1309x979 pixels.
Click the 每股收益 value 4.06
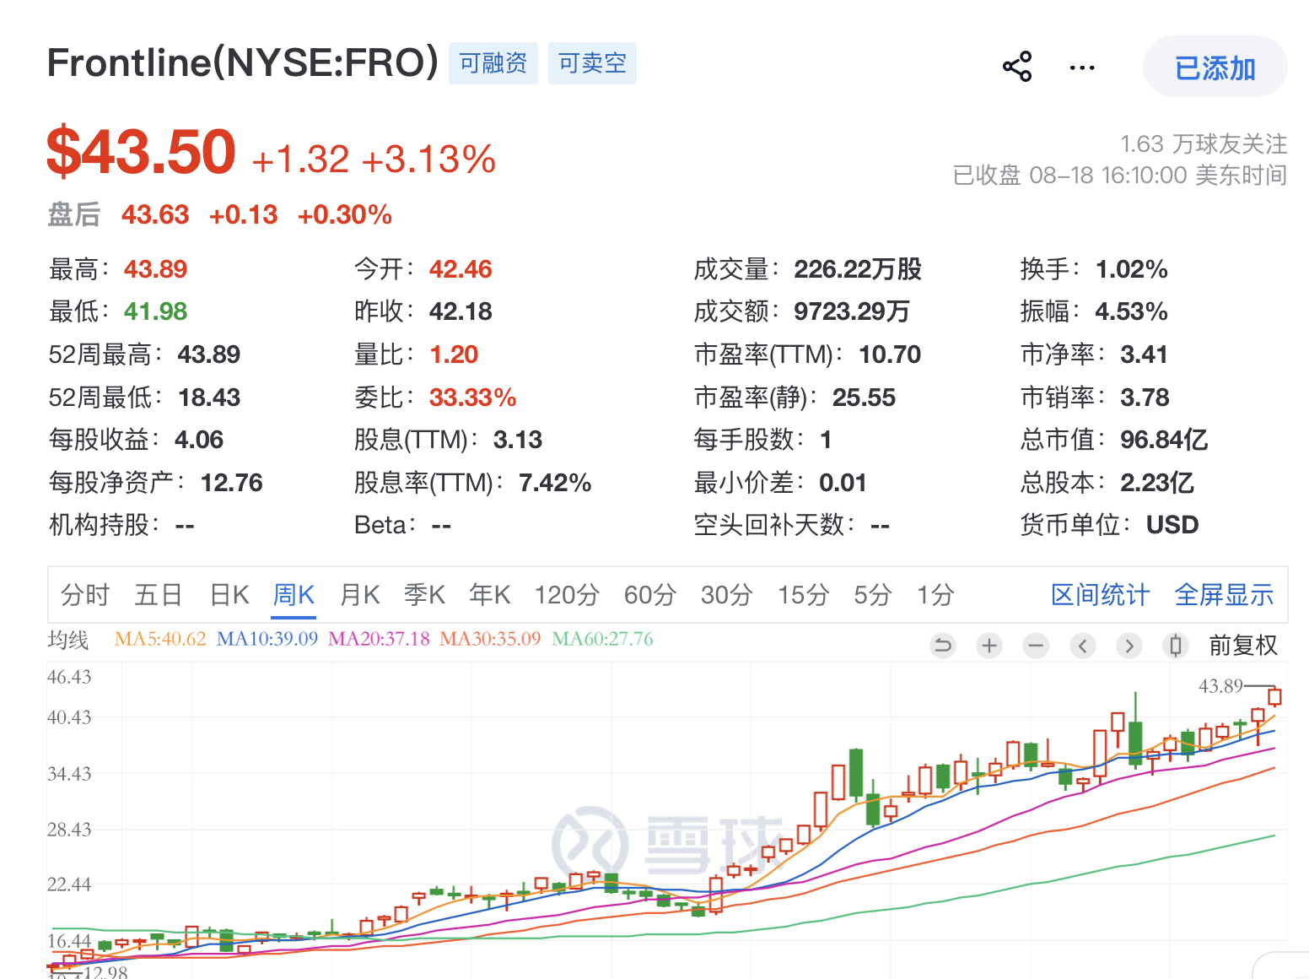point(199,440)
